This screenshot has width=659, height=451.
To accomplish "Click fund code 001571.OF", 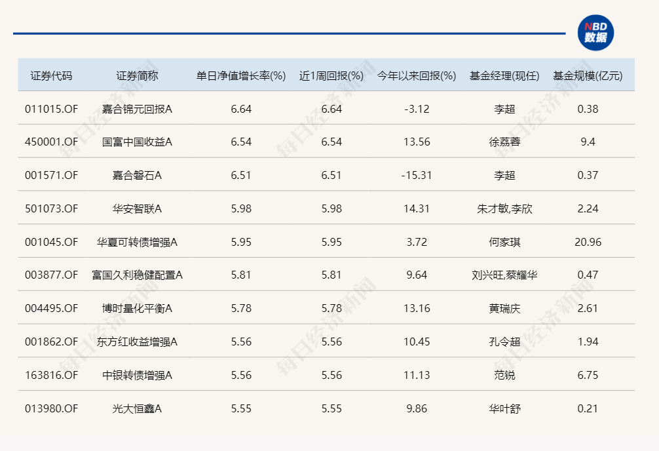I will pyautogui.click(x=51, y=175).
